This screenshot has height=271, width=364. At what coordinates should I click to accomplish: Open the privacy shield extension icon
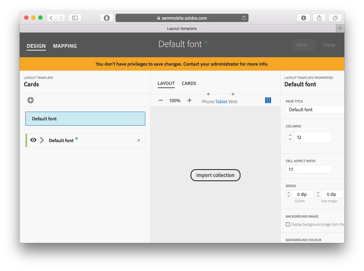[107, 18]
